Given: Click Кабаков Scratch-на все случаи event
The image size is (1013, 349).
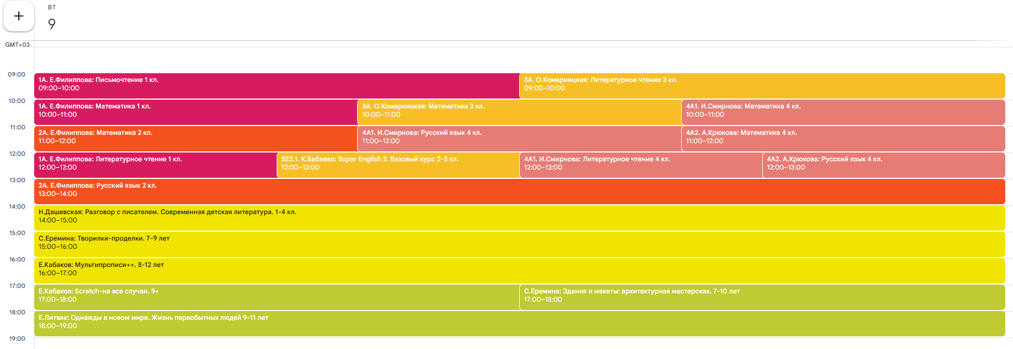Looking at the screenshot, I should pos(276,297).
